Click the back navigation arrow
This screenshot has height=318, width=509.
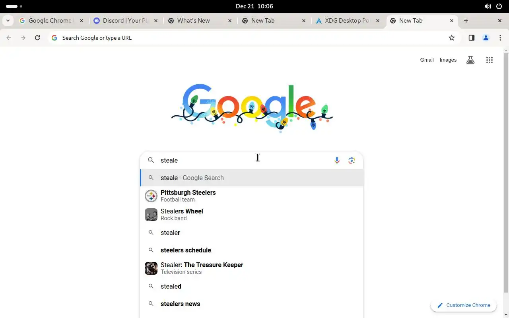point(9,38)
